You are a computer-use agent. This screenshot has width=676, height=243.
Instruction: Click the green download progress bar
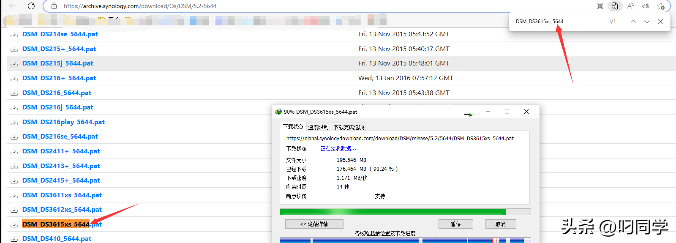click(405, 212)
